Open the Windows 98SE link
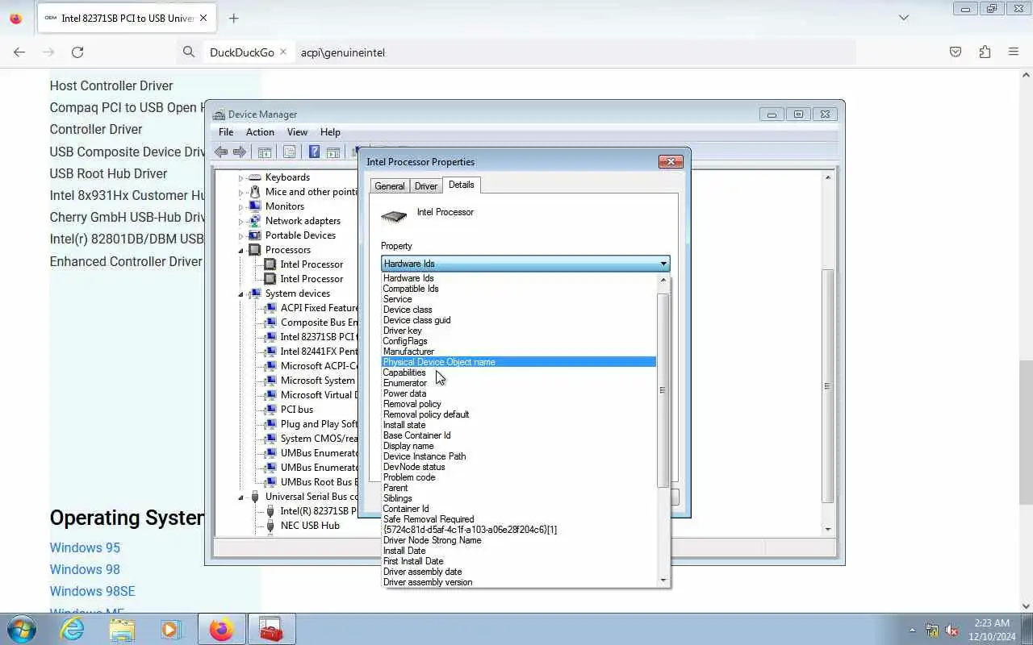Viewport: 1033px width, 645px height. [x=92, y=591]
